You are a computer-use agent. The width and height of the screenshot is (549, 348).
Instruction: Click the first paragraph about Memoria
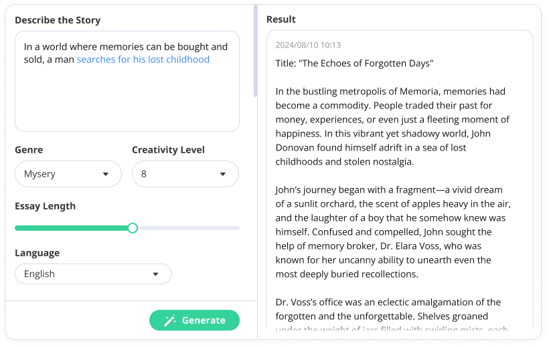click(392, 126)
